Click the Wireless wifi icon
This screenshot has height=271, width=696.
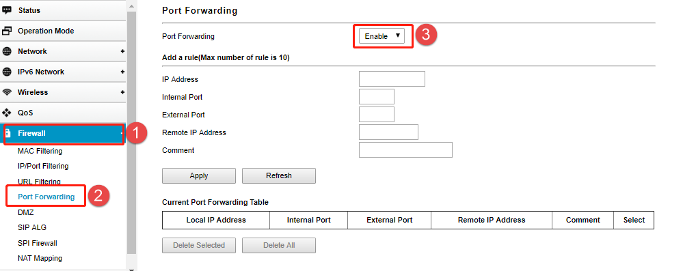(x=7, y=92)
